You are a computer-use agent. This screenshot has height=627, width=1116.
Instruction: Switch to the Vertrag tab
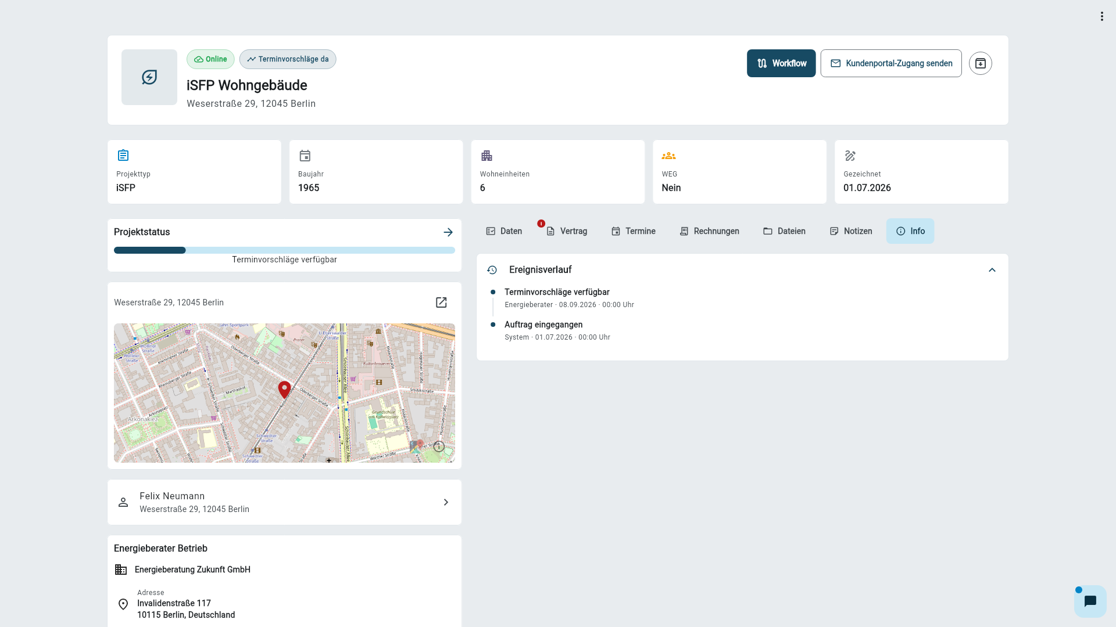click(x=567, y=231)
